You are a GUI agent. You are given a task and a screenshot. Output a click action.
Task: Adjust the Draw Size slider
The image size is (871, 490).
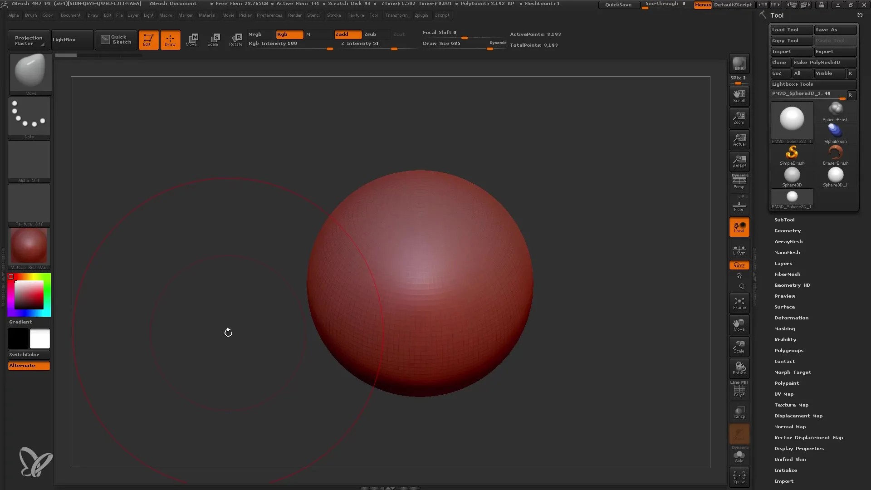coord(464,44)
